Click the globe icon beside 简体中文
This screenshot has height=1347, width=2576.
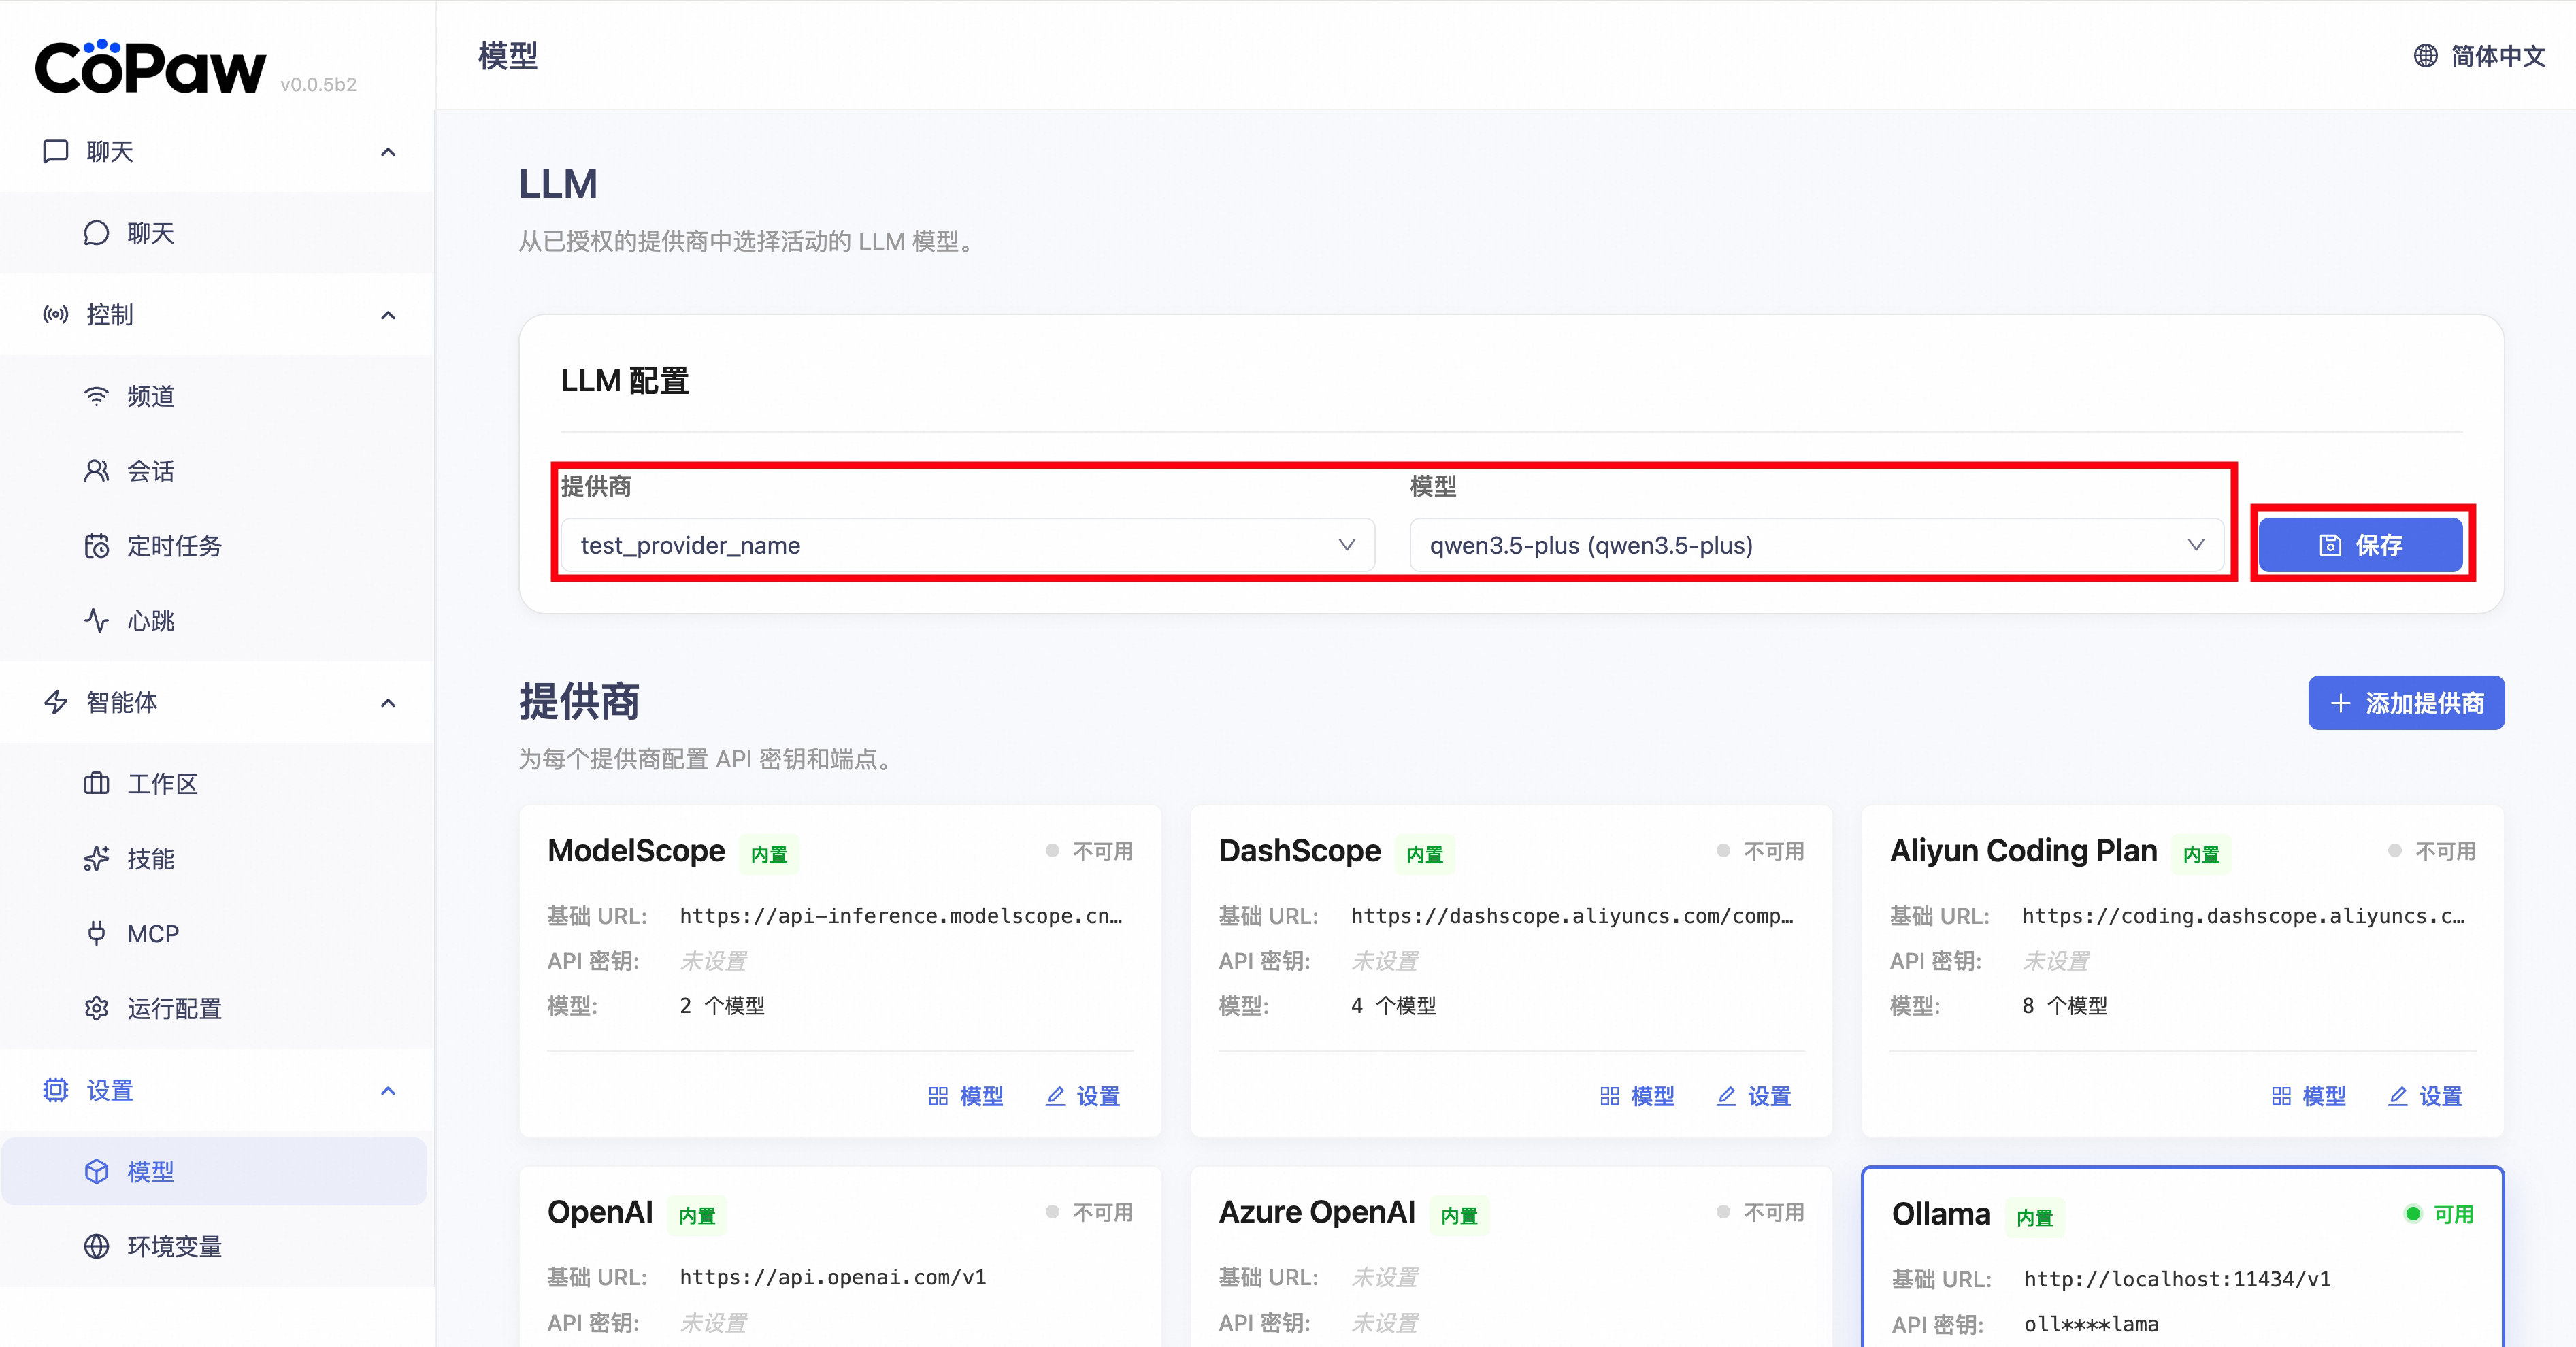(2425, 56)
